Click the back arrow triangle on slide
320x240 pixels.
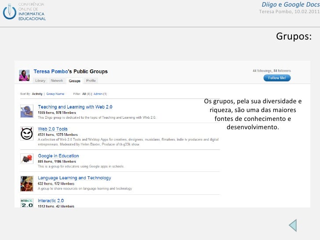coord(293,225)
